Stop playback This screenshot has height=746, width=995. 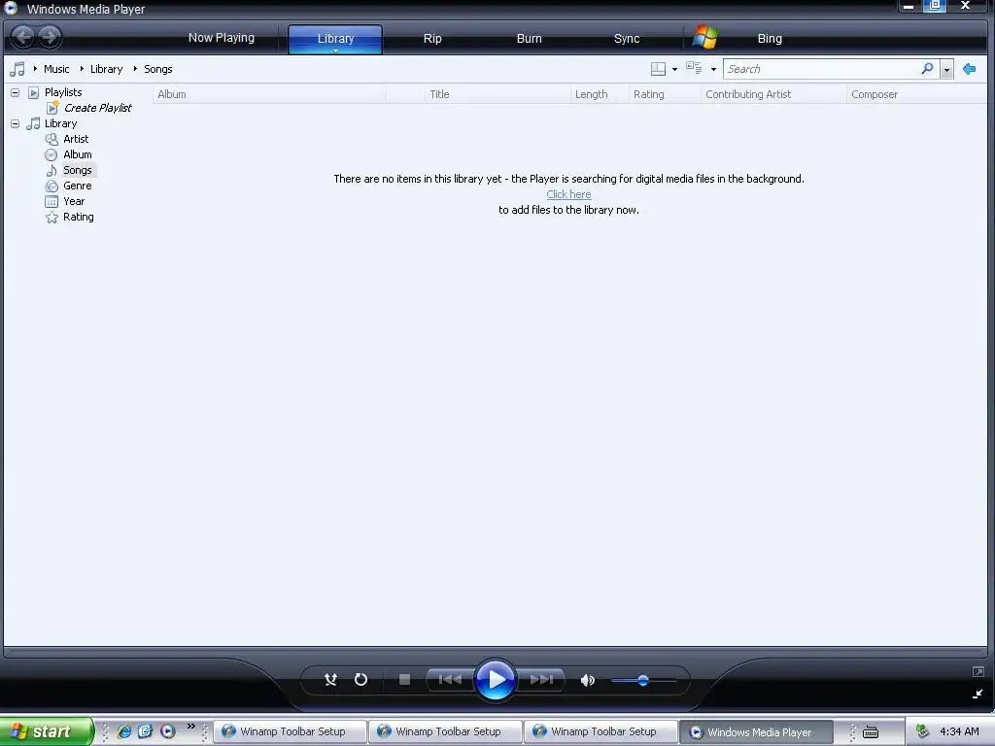(x=404, y=679)
